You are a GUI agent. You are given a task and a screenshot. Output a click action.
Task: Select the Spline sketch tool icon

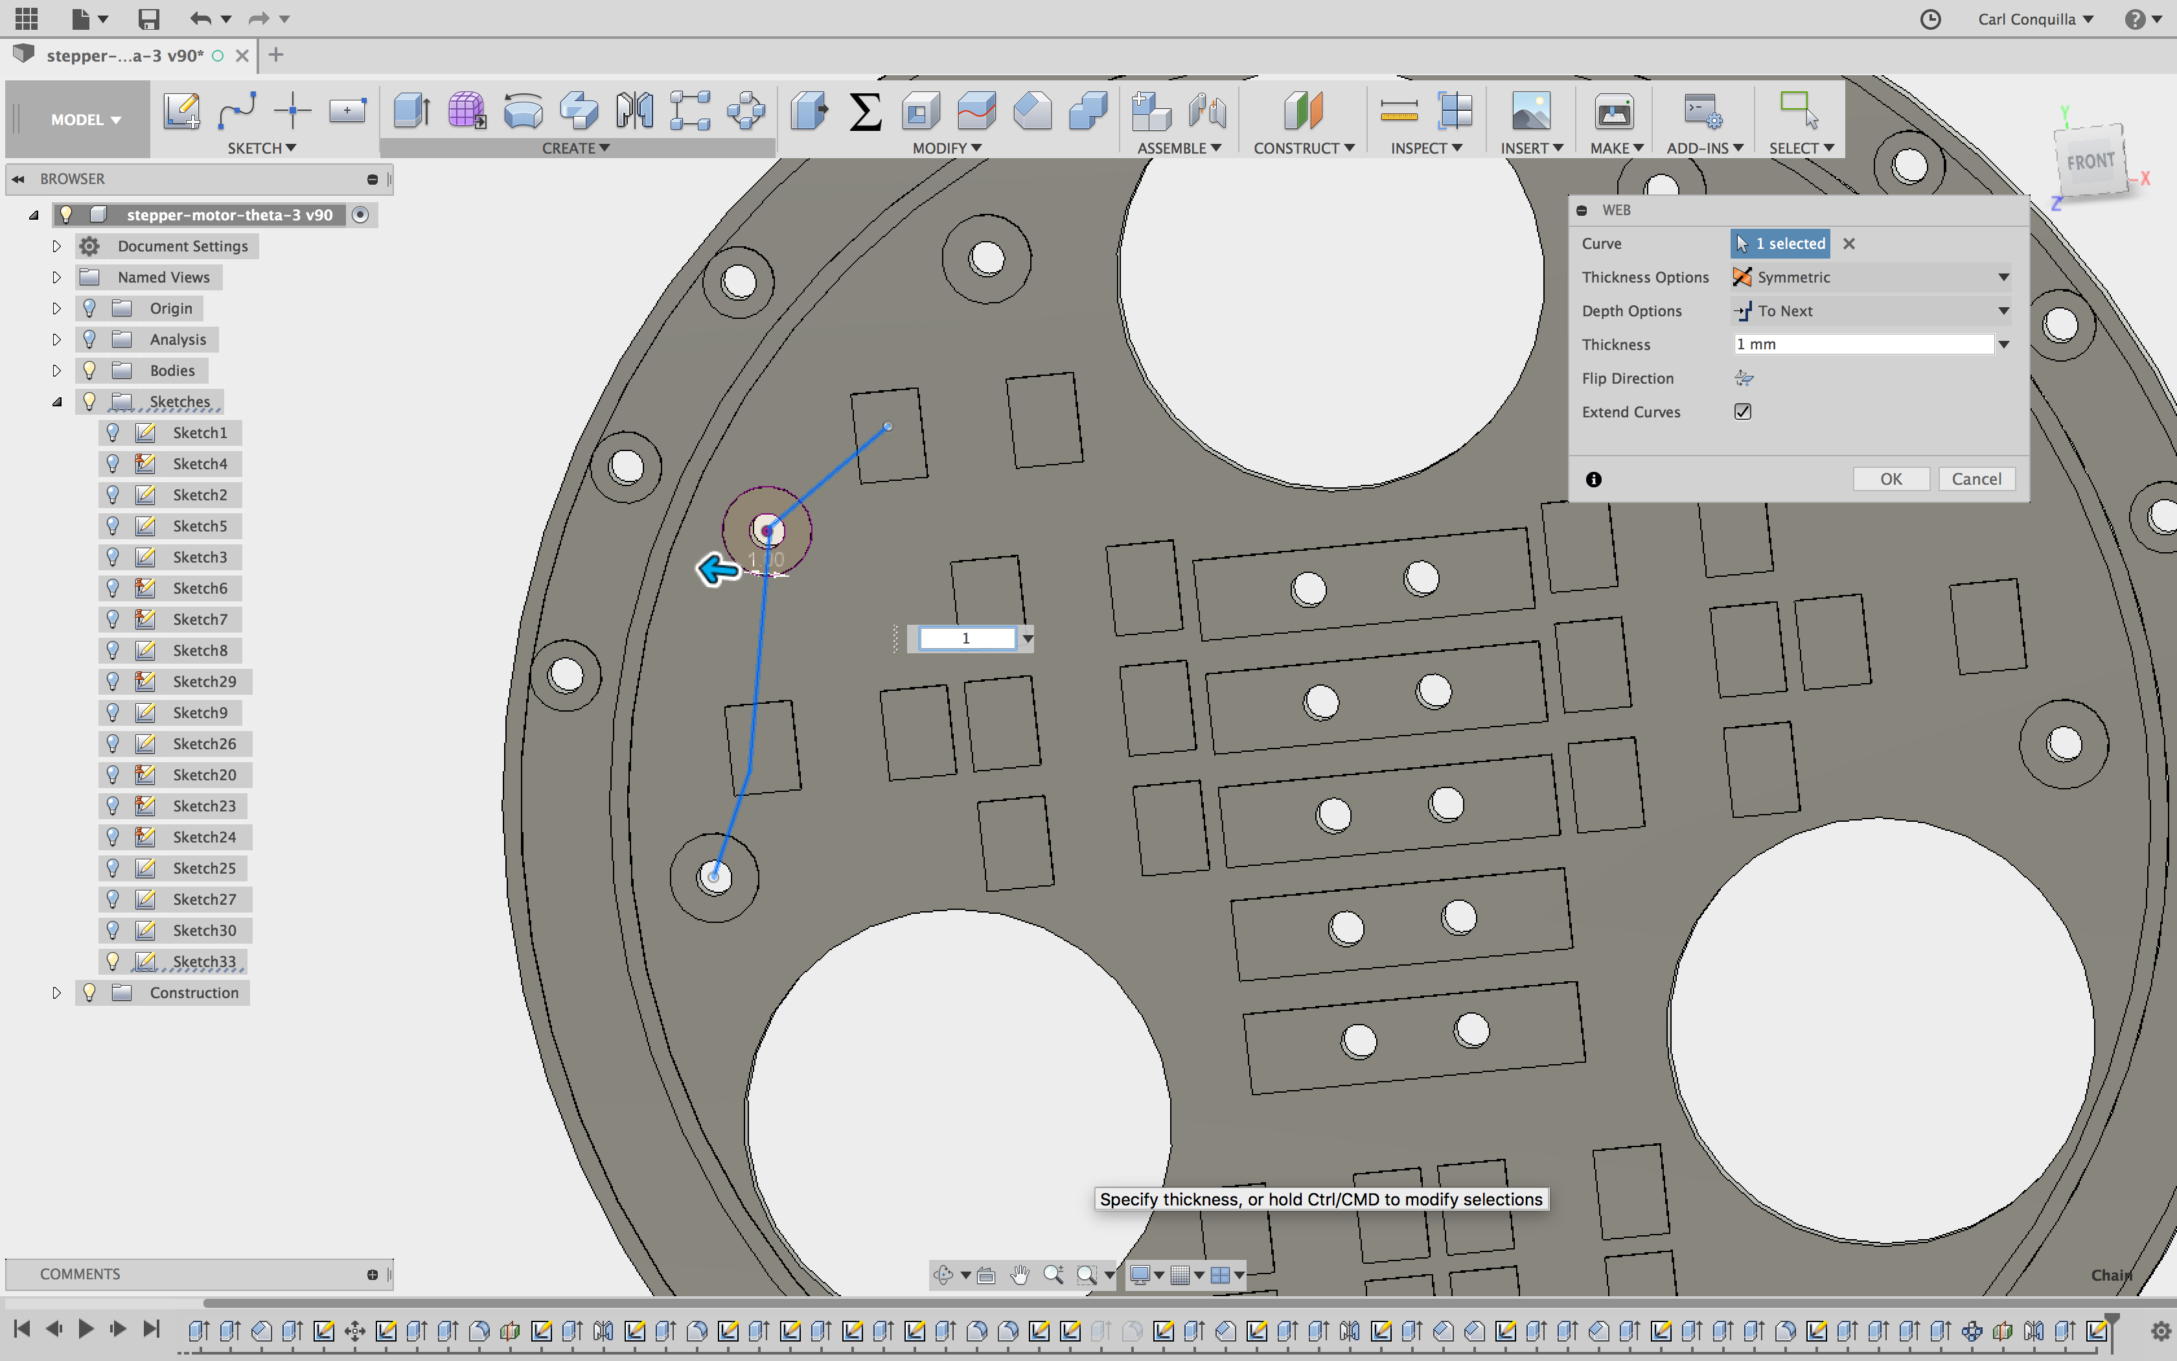coord(238,111)
